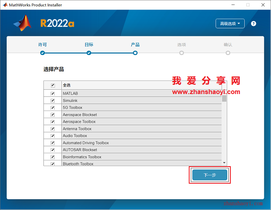The height and width of the screenshot is (210, 271).
Task: Uncheck the Aerospace Blockset checkbox
Action: click(x=53, y=115)
